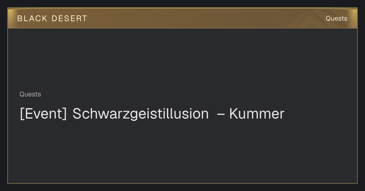Click the dark card body below the title
Screen dimensions: 365x191
(182, 152)
